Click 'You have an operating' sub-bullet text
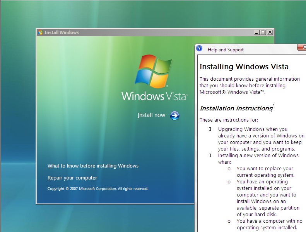The image size is (306, 232). (262, 182)
